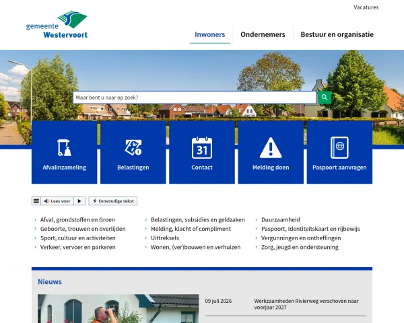The height and width of the screenshot is (323, 404).
Task: Open the news photo thumbnail
Action: [x=119, y=309]
